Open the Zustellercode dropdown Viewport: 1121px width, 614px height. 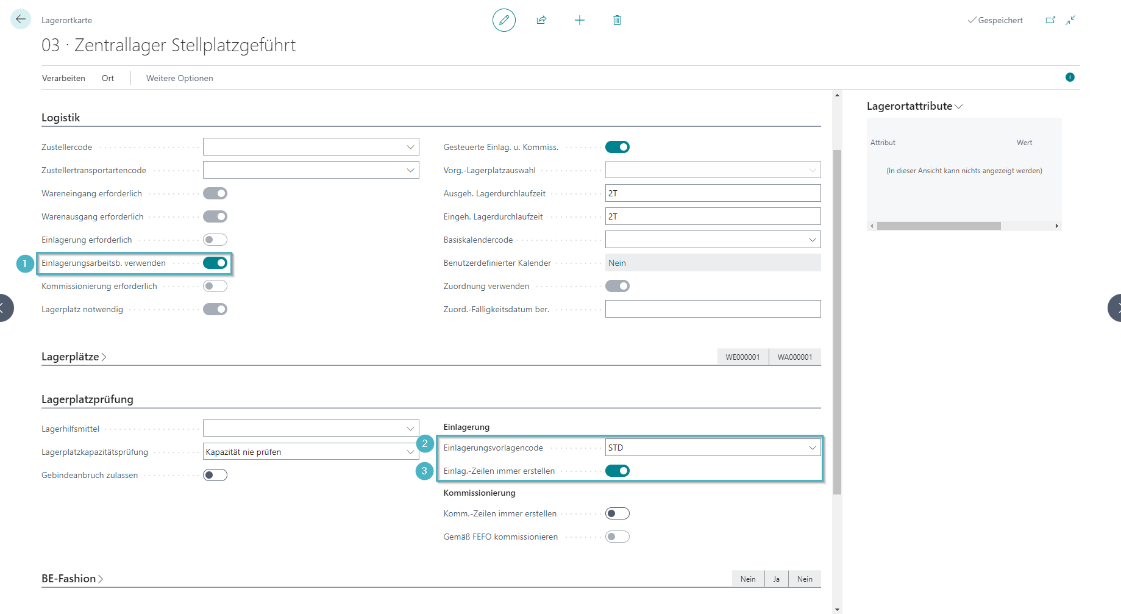[410, 147]
